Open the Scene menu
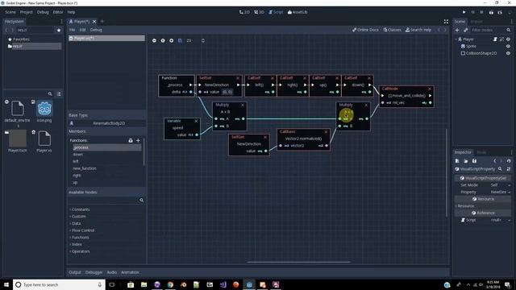This screenshot has height=290, width=516. (x=10, y=12)
